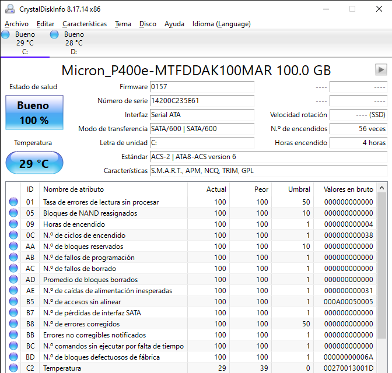This screenshot has height=373, width=392.
Task: Select the D: disk tab
Action: (74, 43)
